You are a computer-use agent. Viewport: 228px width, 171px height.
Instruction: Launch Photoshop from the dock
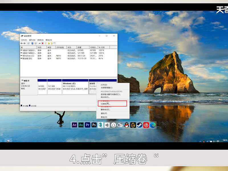click(94, 125)
